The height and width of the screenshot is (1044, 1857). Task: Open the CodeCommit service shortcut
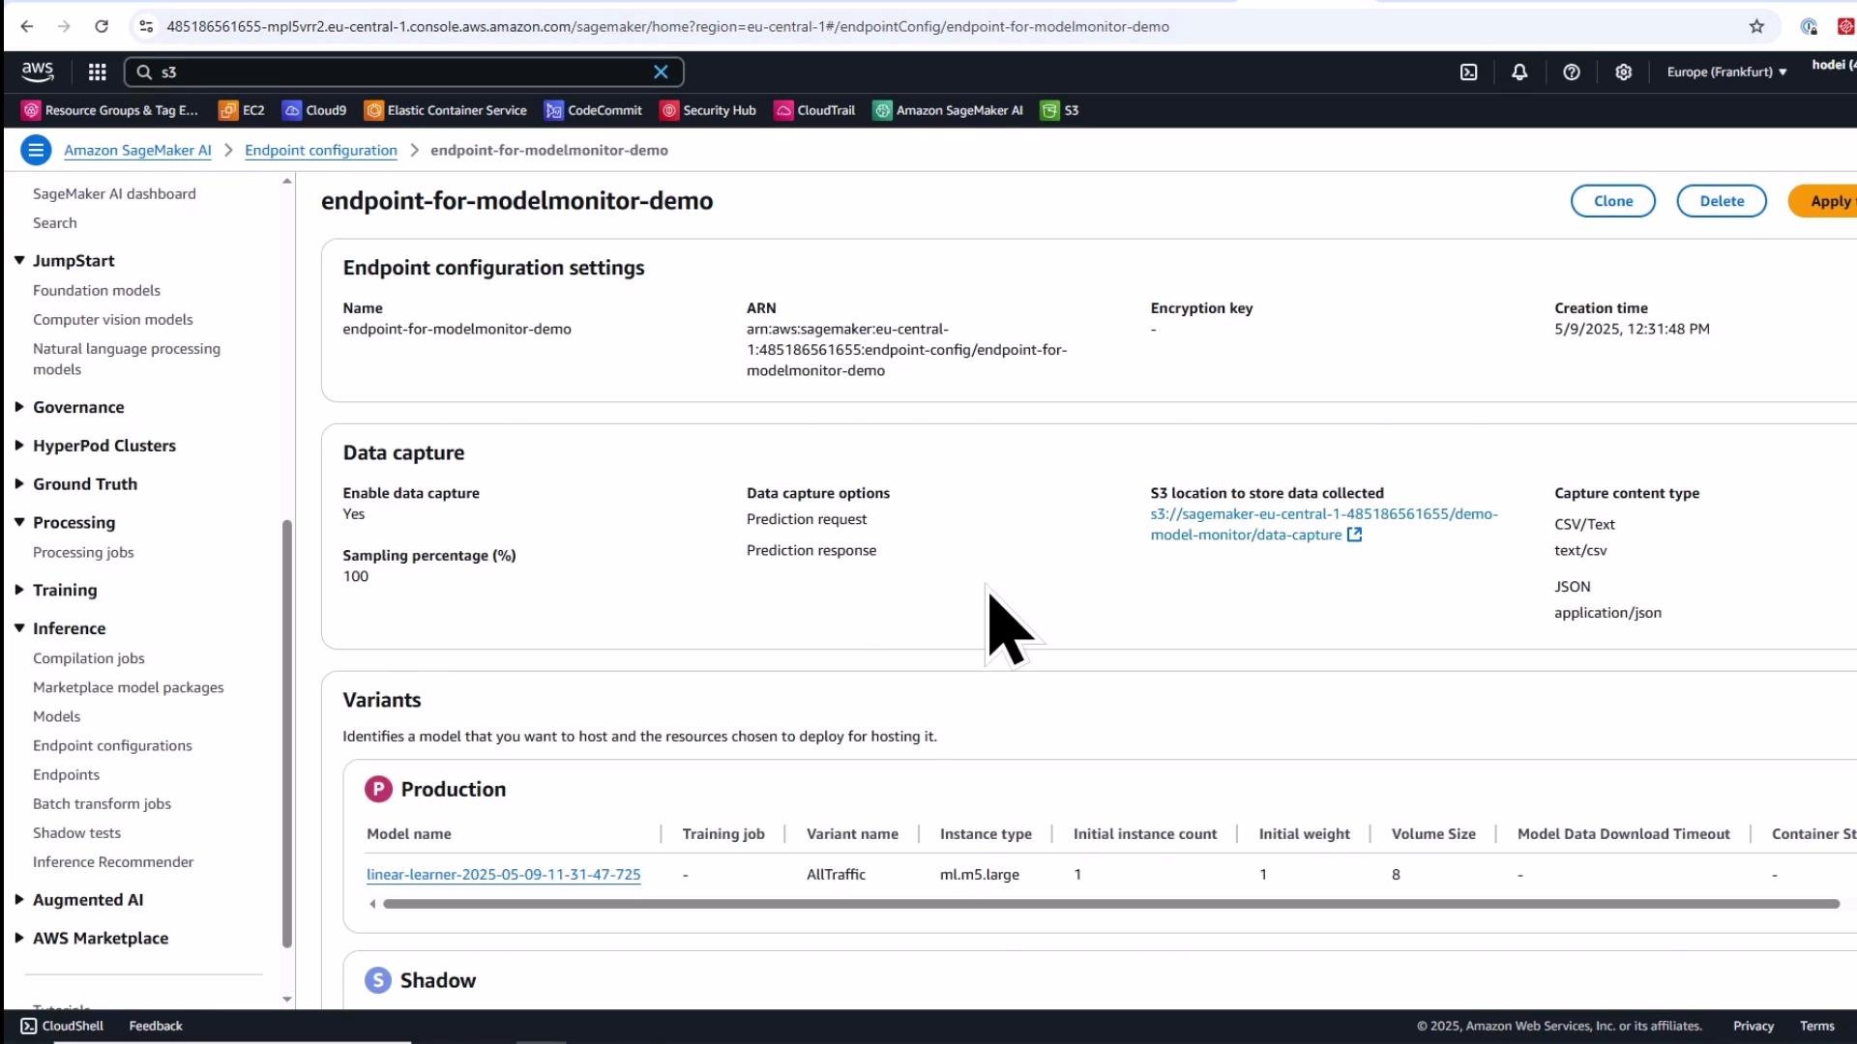coord(594,110)
